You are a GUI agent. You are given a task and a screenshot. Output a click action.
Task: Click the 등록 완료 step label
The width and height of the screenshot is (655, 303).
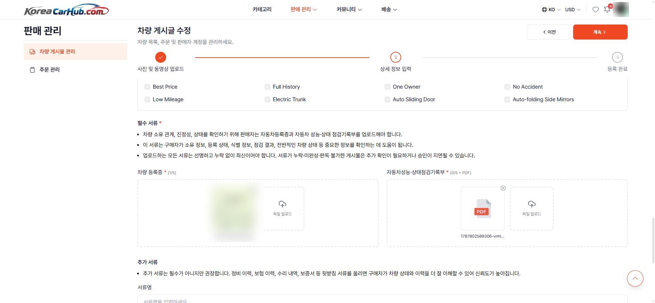click(617, 69)
